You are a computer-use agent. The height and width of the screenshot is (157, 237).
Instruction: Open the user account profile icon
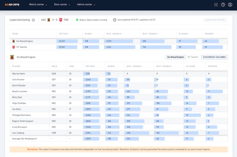tap(230, 5)
